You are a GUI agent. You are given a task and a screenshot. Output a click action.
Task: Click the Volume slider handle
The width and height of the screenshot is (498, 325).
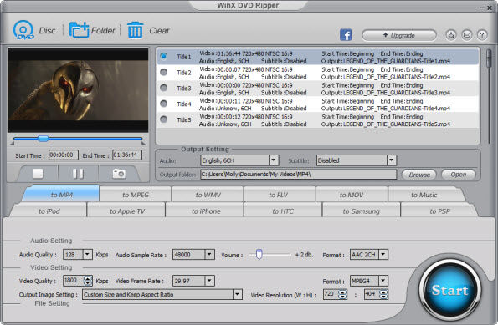259,254
